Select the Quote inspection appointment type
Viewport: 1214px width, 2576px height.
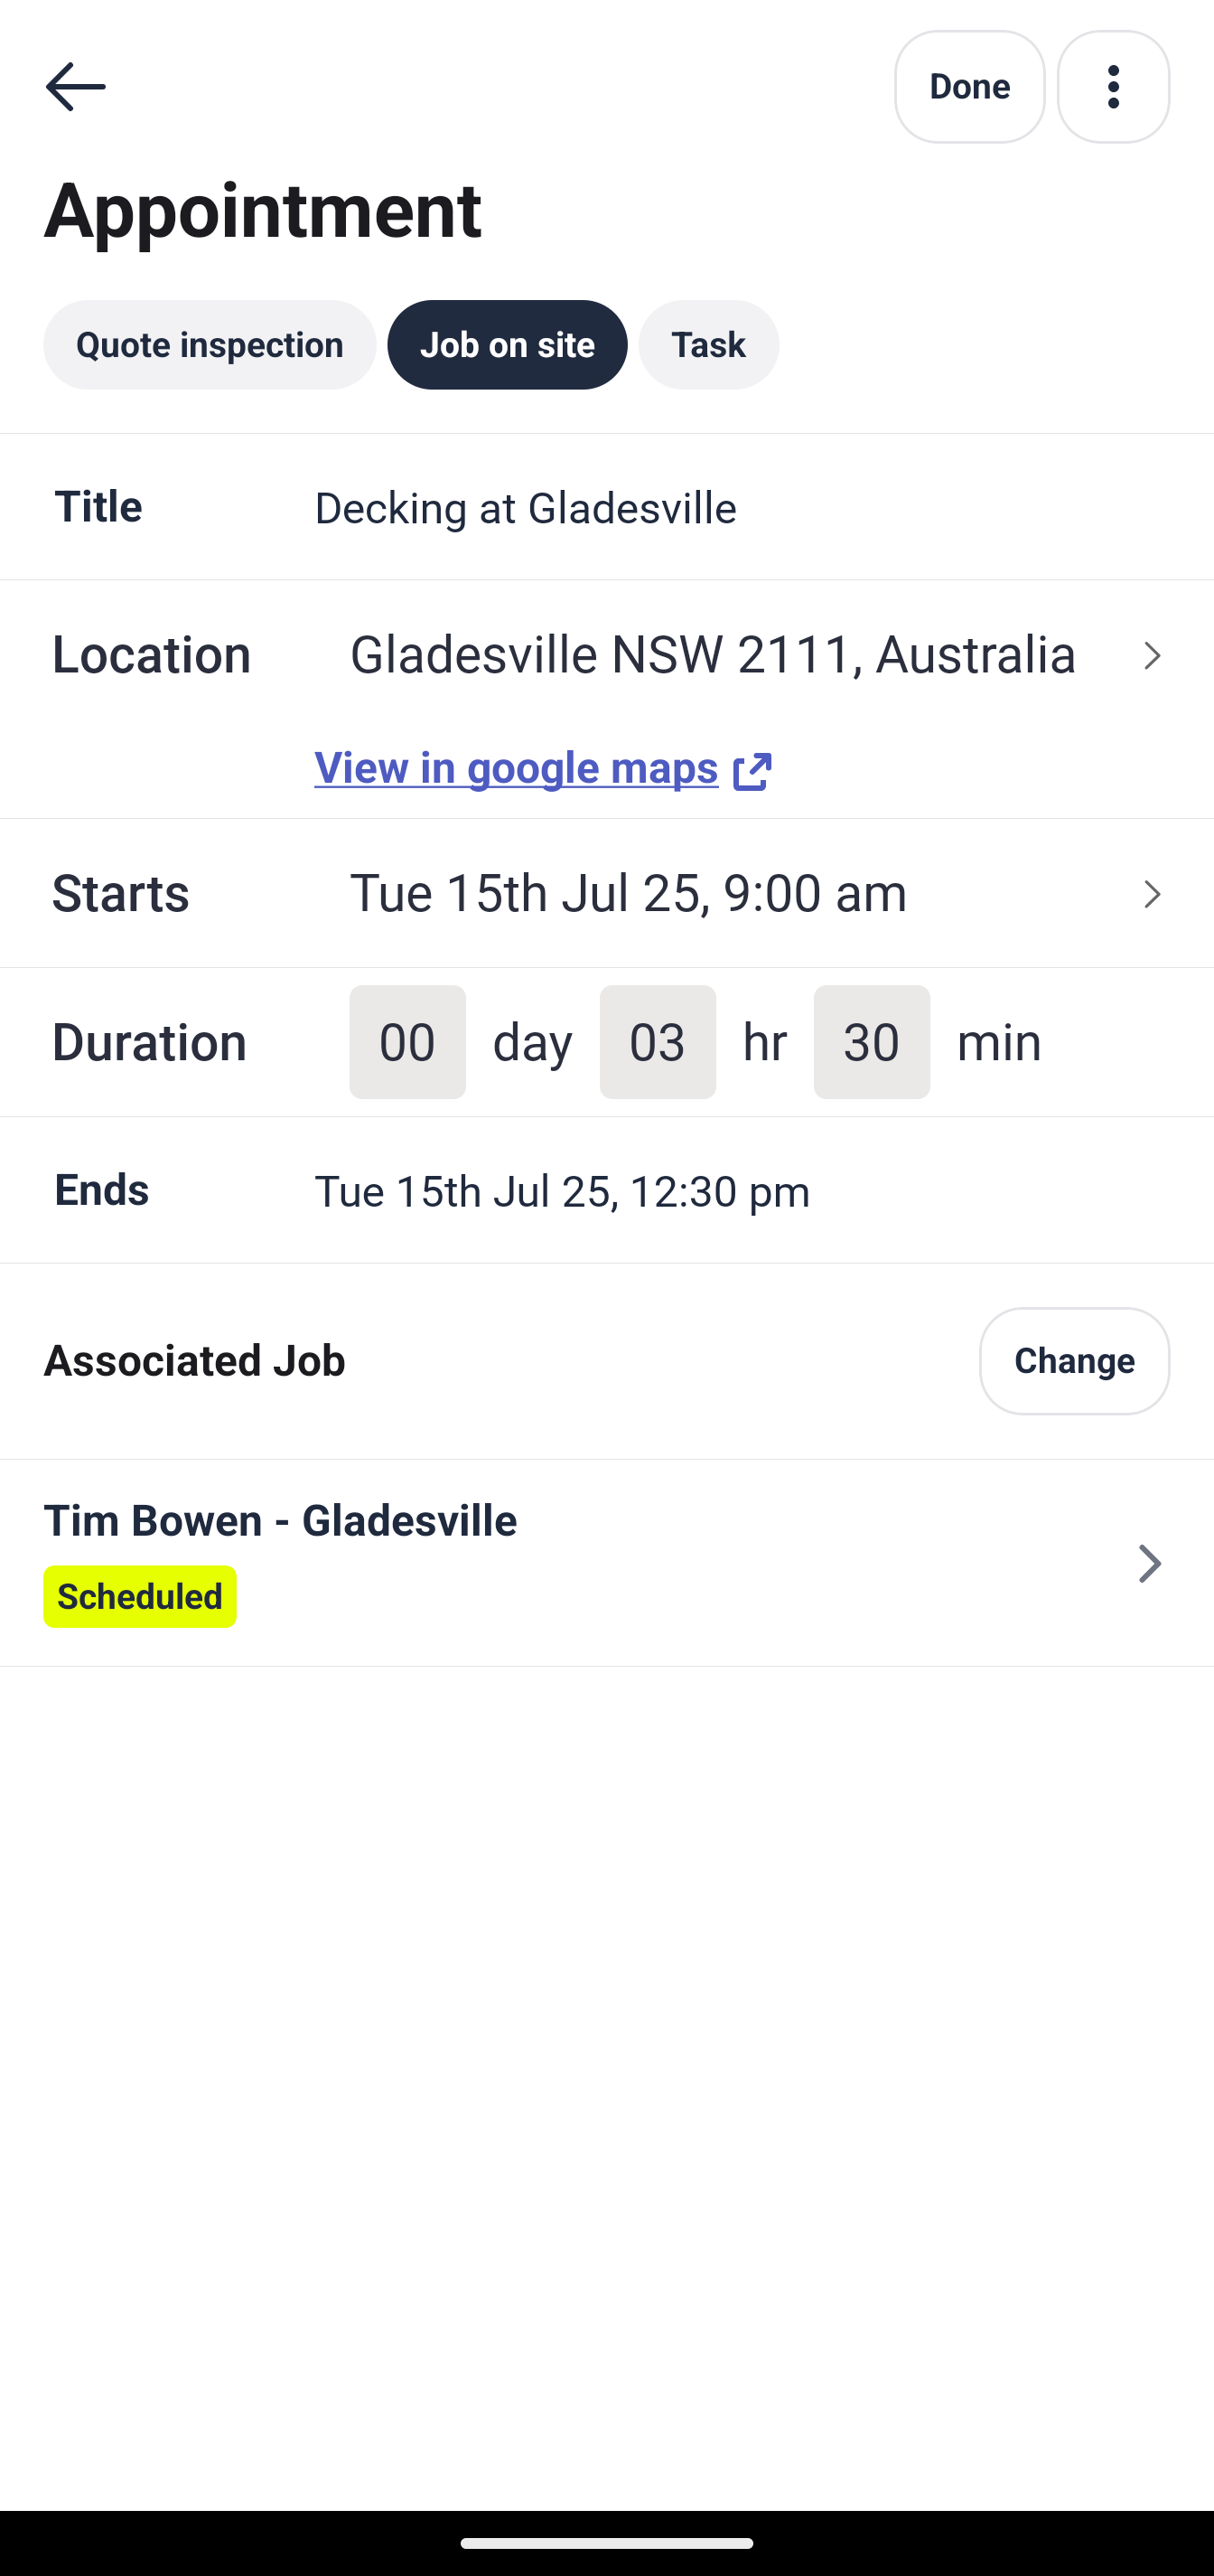[209, 345]
